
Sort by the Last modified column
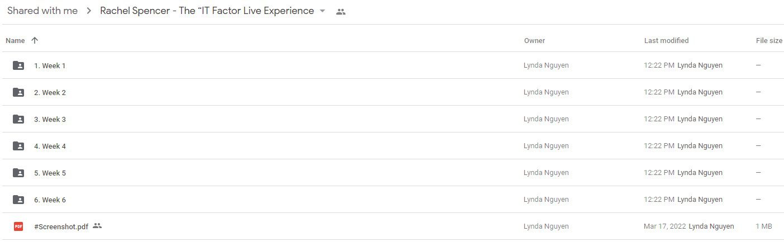click(x=666, y=40)
